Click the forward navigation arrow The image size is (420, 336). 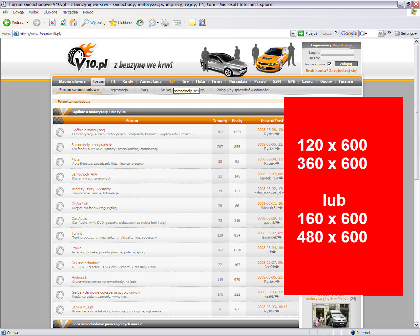pyautogui.click(x=37, y=23)
